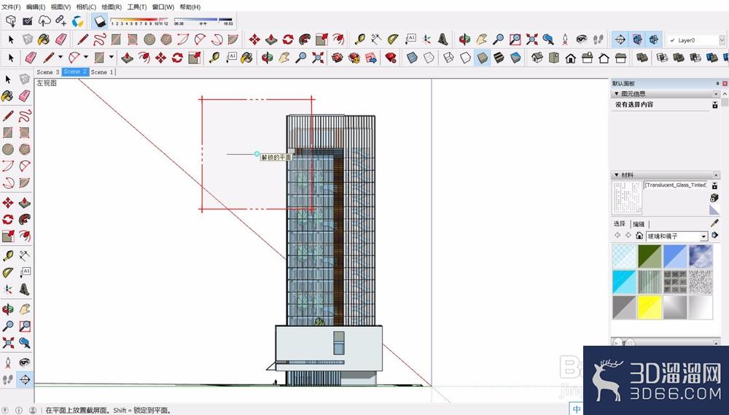Collapse the 材料 panel
729x415 pixels.
(617, 175)
